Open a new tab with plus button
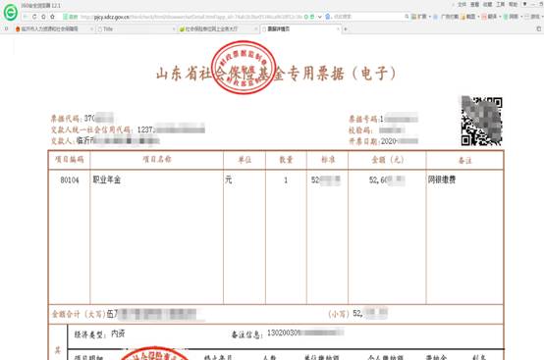The image size is (544, 360). point(346,29)
